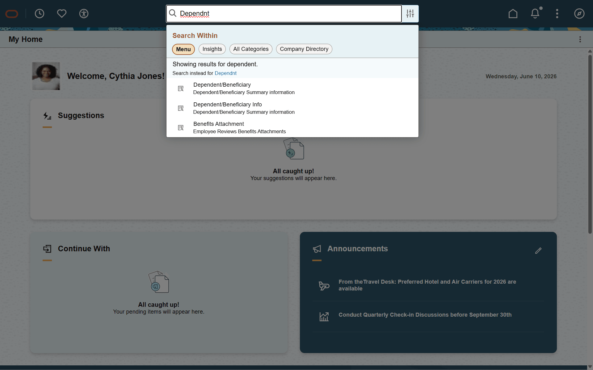Click Continue With section heading
Image resolution: width=593 pixels, height=370 pixels.
coord(84,249)
